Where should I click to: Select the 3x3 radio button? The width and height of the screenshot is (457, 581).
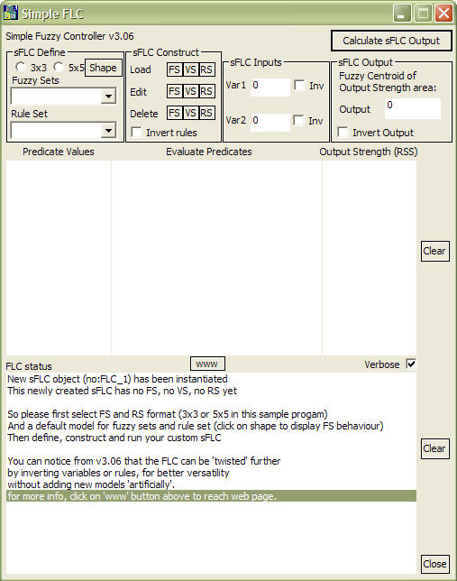[x=21, y=68]
